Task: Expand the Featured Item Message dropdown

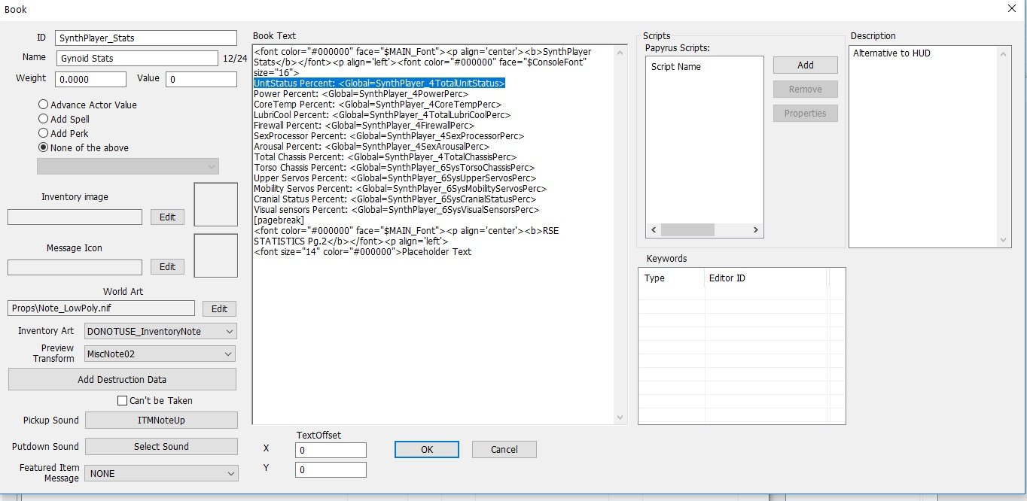Action: click(161, 473)
